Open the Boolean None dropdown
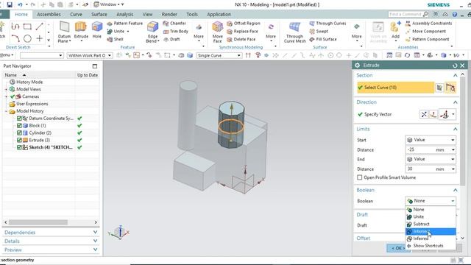471x265 pixels. [x=431, y=201]
